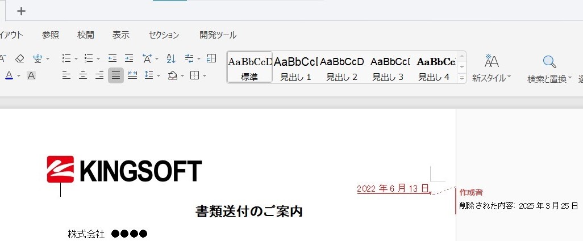Screen dimensions: 583x241
Task: Apply the 見出し 2 style
Action: (342, 67)
